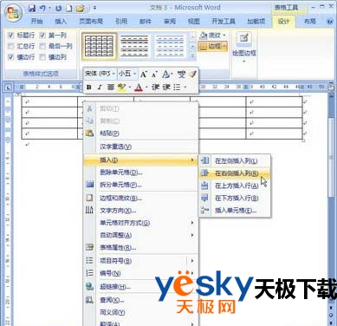The height and width of the screenshot is (326, 337).
Task: Select the second table style thumbnail
Action: click(134, 46)
